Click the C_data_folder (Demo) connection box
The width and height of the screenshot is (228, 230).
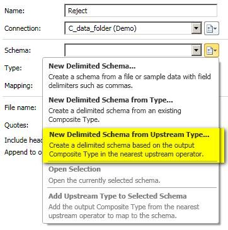pyautogui.click(x=133, y=28)
